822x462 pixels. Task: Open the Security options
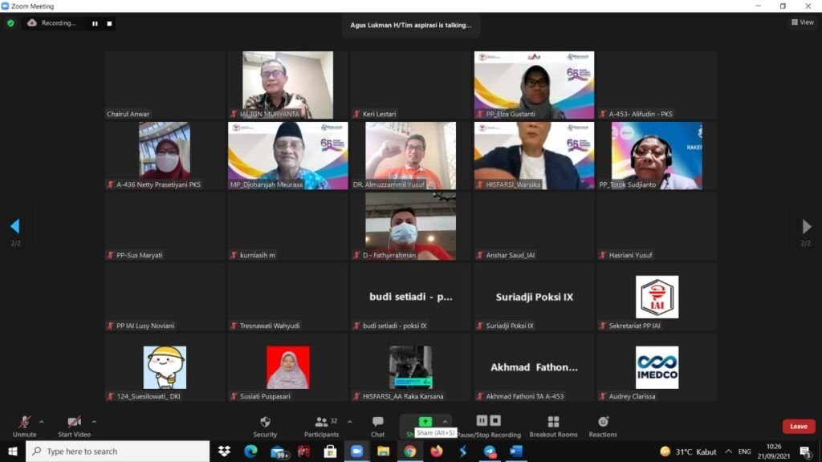265,426
